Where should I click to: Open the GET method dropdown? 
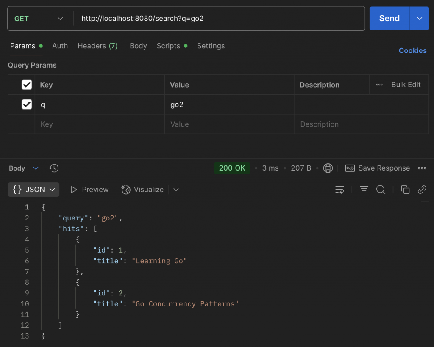tap(38, 19)
